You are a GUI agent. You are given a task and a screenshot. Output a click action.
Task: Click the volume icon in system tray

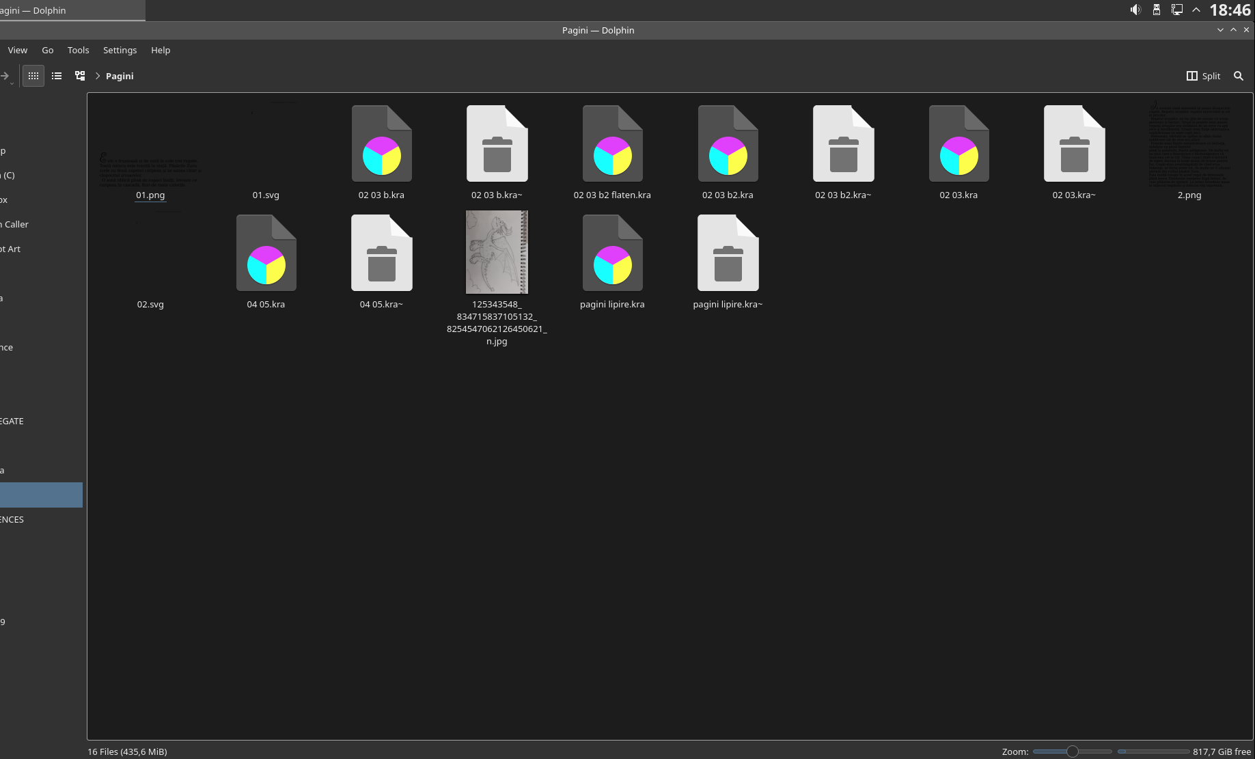point(1135,10)
